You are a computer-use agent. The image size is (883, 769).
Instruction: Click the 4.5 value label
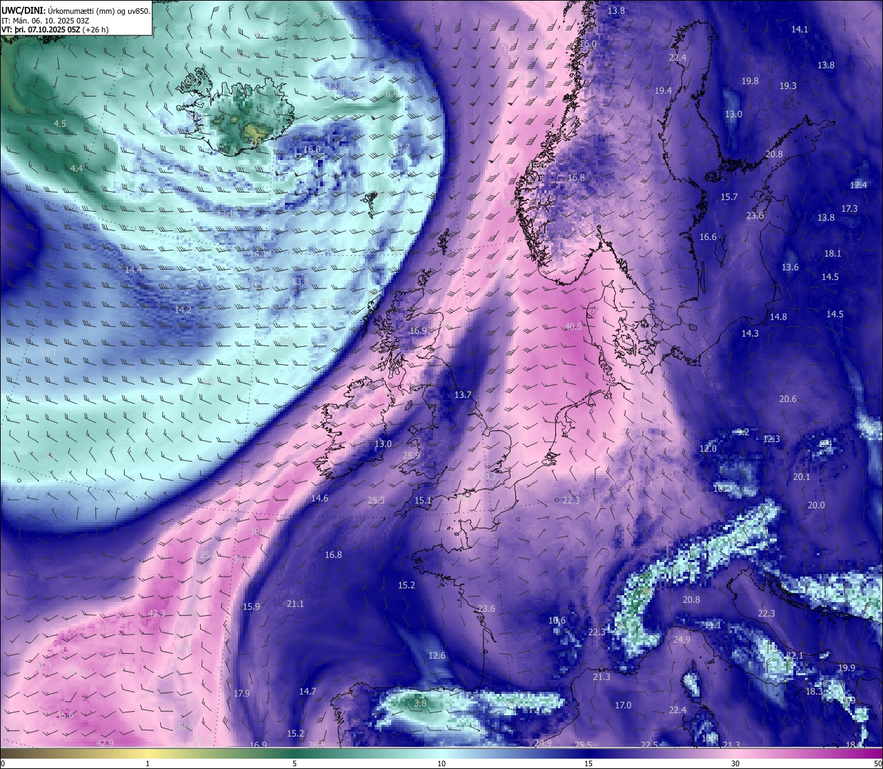point(59,123)
